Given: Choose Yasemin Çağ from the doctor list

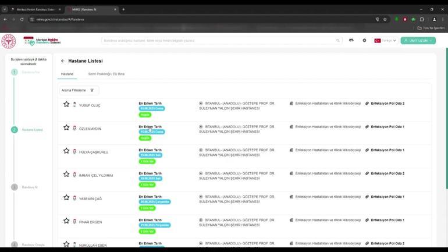Looking at the screenshot, I should click(90, 198).
